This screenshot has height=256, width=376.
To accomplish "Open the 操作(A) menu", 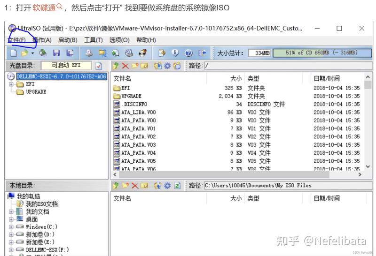I will pos(42,40).
